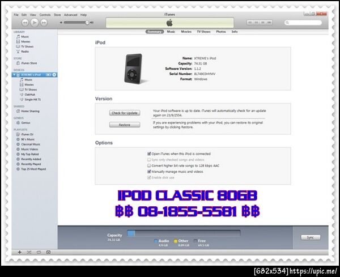Open the File menu

[x=16, y=15]
